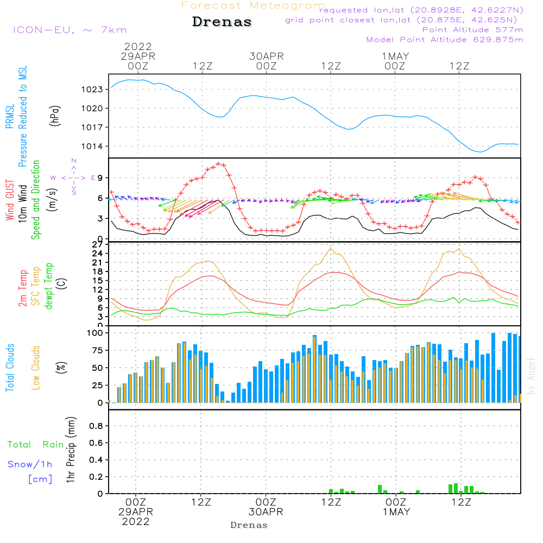This screenshot has width=543, height=543.
Task: Click the 'PRMSL' axis label
Action: pyautogui.click(x=10, y=116)
